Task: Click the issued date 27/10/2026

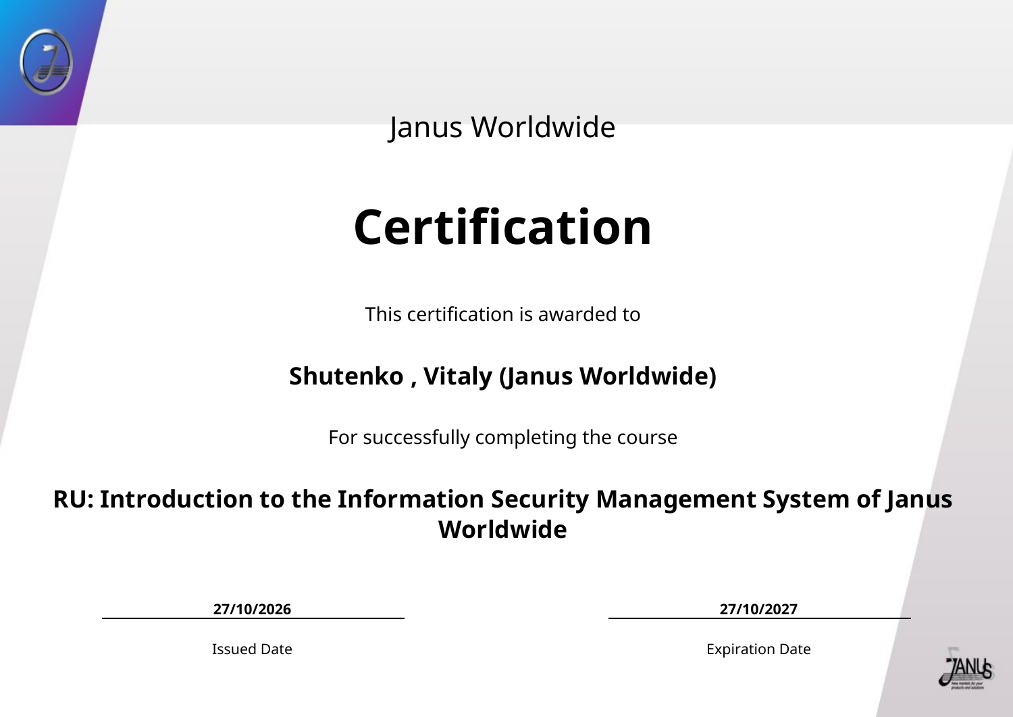Action: click(252, 609)
